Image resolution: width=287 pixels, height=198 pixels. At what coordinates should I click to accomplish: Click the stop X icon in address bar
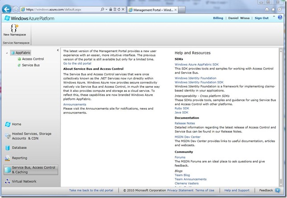123,9
